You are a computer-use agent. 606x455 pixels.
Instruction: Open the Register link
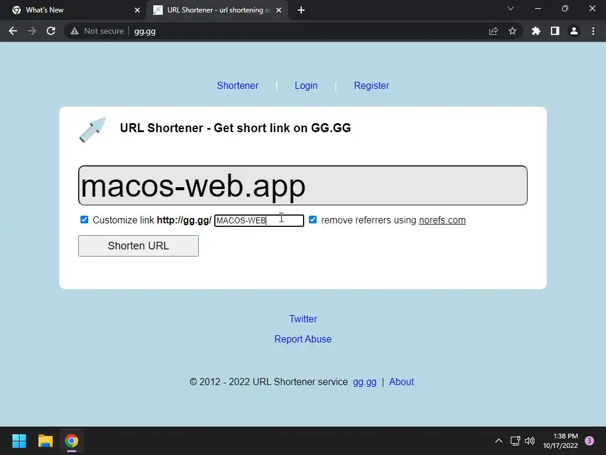click(x=372, y=85)
